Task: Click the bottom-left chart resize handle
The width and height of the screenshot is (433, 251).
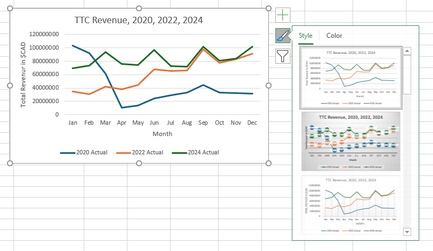Action: [10, 164]
